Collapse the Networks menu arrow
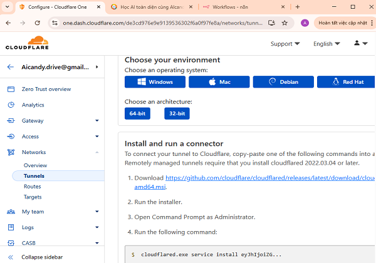 (97, 152)
